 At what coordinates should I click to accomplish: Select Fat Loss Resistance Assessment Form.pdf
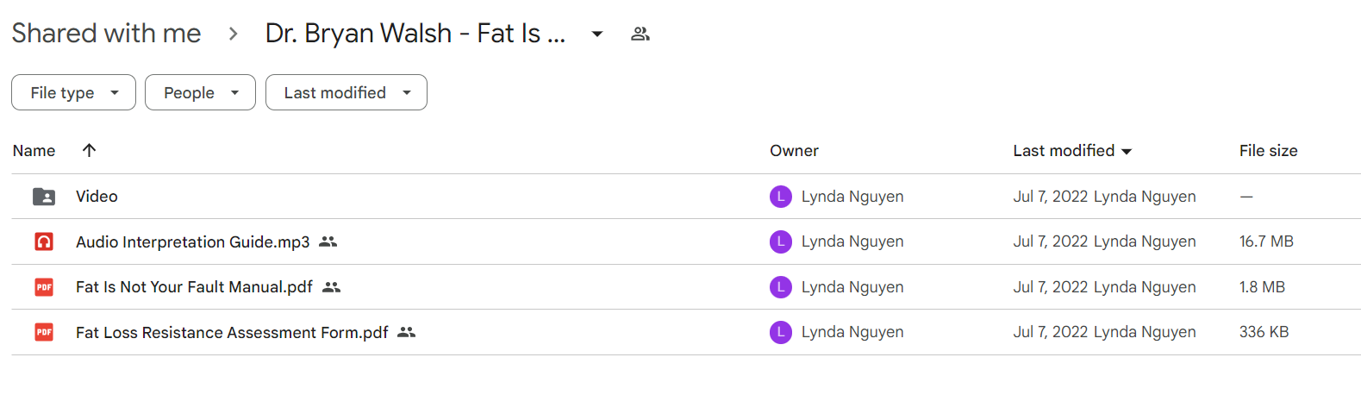232,332
